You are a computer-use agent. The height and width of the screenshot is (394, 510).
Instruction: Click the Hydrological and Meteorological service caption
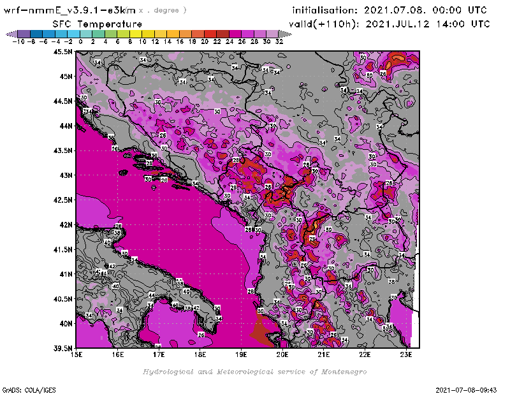pos(254,372)
